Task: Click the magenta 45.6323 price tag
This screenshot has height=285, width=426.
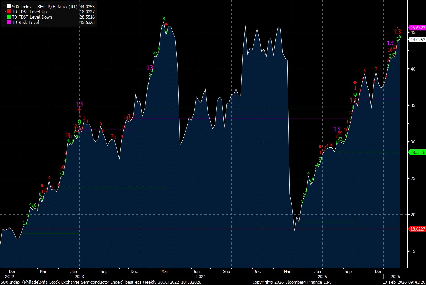Action: (x=417, y=28)
